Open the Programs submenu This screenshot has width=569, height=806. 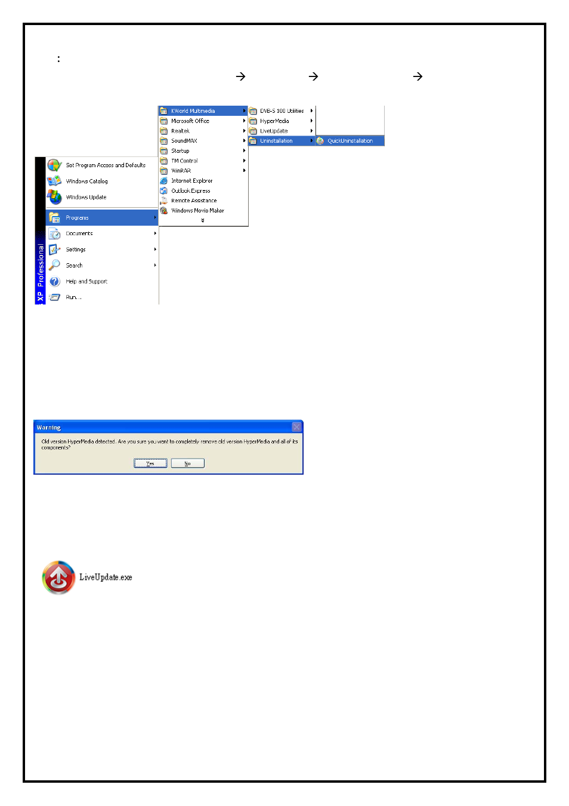pos(102,218)
